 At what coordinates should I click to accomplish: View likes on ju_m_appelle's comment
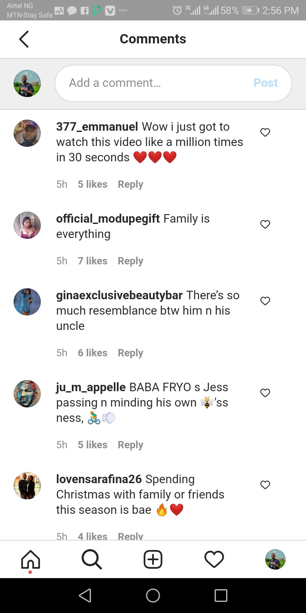(92, 445)
